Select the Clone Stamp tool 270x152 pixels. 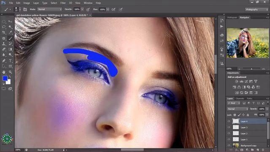coord(4,44)
